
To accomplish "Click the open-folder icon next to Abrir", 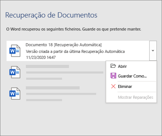I will click(113, 66).
